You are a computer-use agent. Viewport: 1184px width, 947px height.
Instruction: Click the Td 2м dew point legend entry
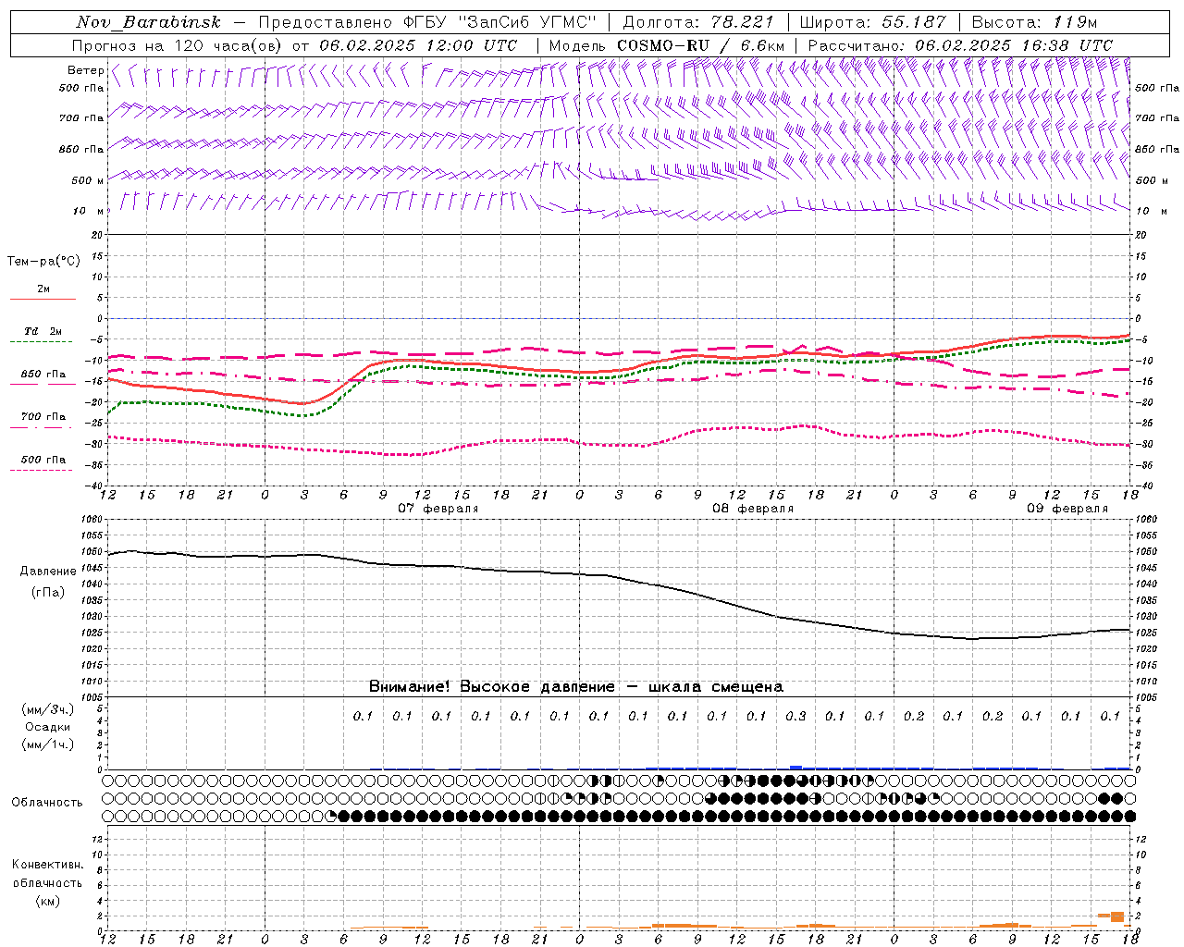tap(43, 331)
